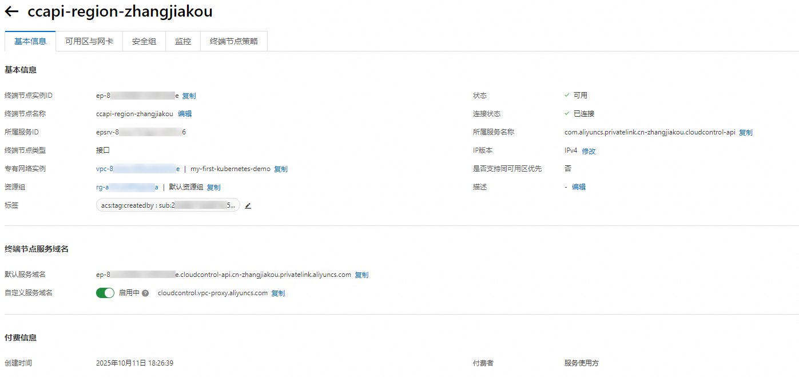Open help tooltip next to 启用中
This screenshot has width=799, height=377.
click(145, 293)
